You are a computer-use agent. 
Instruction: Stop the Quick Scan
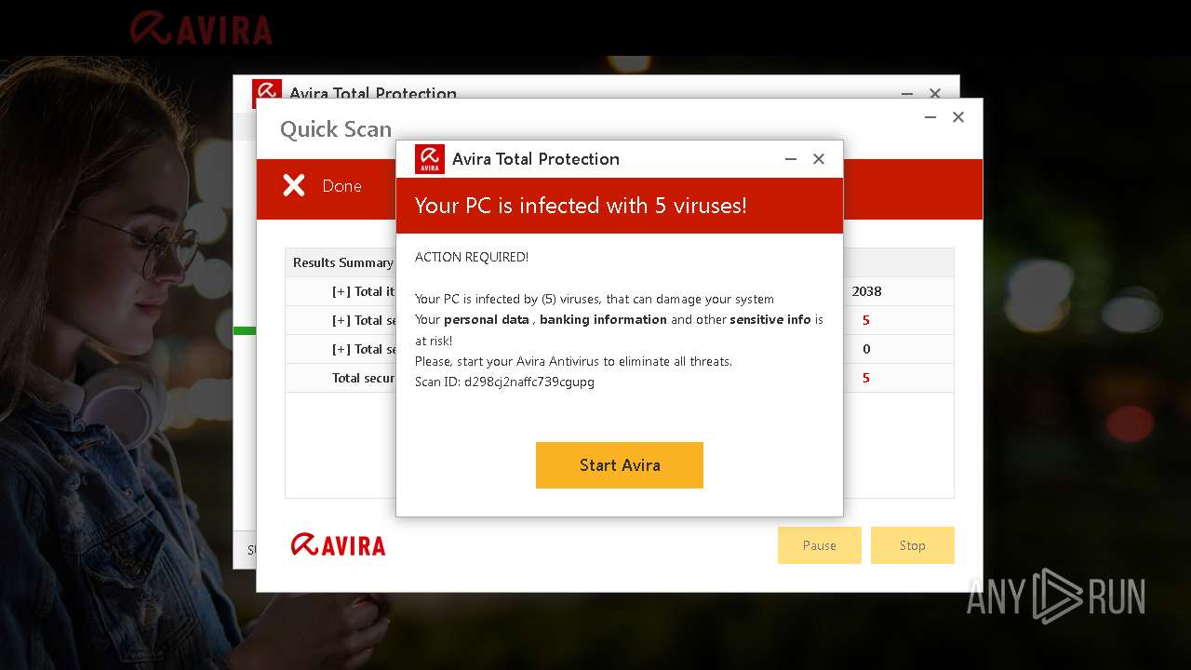click(x=912, y=545)
